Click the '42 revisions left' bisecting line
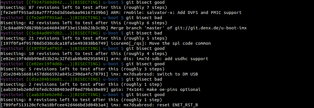Screen dimensions: 314x108 click(x=84, y=23)
